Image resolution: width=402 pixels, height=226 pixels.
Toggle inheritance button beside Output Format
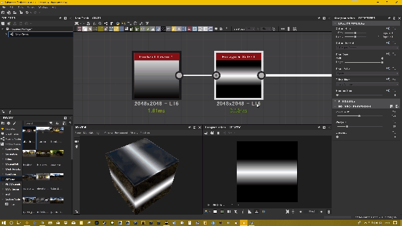[388, 43]
